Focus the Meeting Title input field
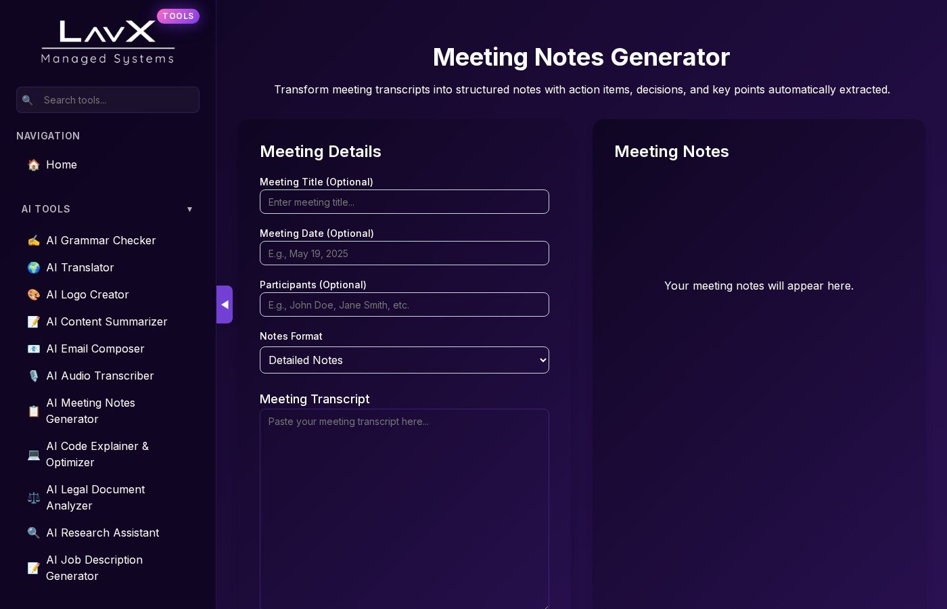Viewport: 947px width, 609px height. click(x=404, y=202)
